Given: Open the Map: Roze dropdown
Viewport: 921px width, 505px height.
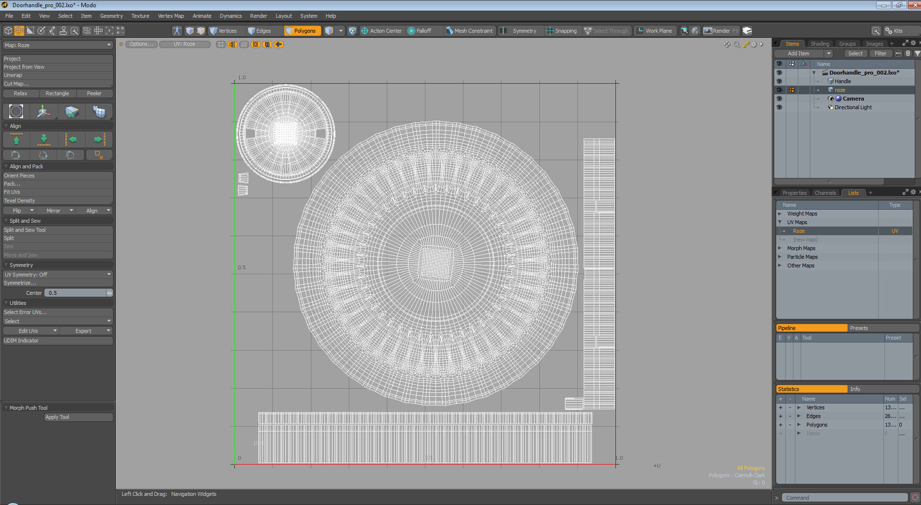Looking at the screenshot, I should [58, 45].
